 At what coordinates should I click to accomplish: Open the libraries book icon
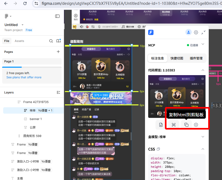click(58, 41)
